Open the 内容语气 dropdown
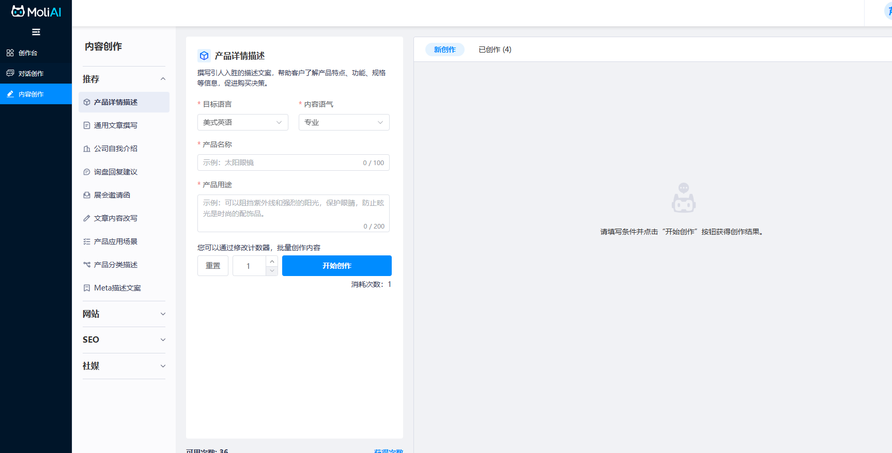Screen dimensions: 892x453 pyautogui.click(x=344, y=122)
